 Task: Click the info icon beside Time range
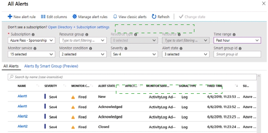pos(234,34)
